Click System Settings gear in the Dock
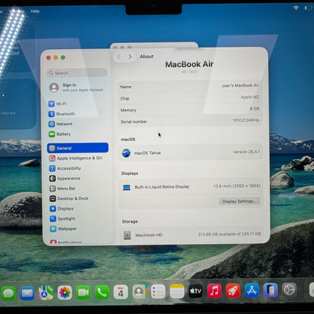Image resolution: width=314 pixels, height=314 pixels. (x=289, y=290)
